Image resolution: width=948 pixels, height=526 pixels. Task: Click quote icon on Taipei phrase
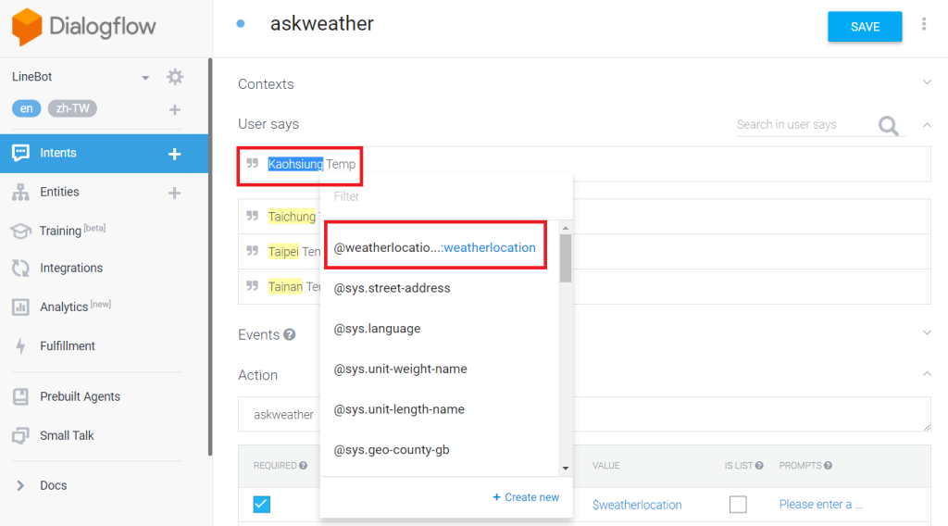coord(253,250)
